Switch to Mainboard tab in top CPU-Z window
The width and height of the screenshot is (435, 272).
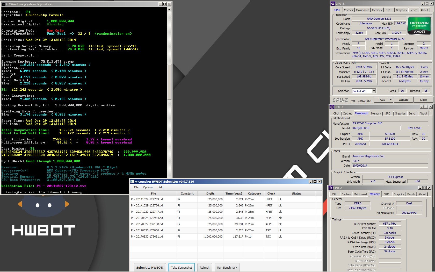coord(362,10)
